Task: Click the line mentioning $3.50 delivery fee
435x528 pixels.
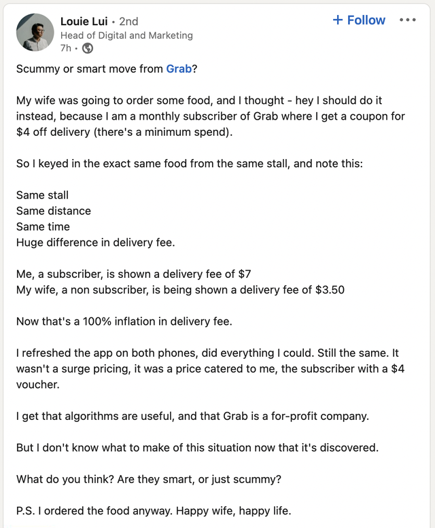Action: coord(181,289)
